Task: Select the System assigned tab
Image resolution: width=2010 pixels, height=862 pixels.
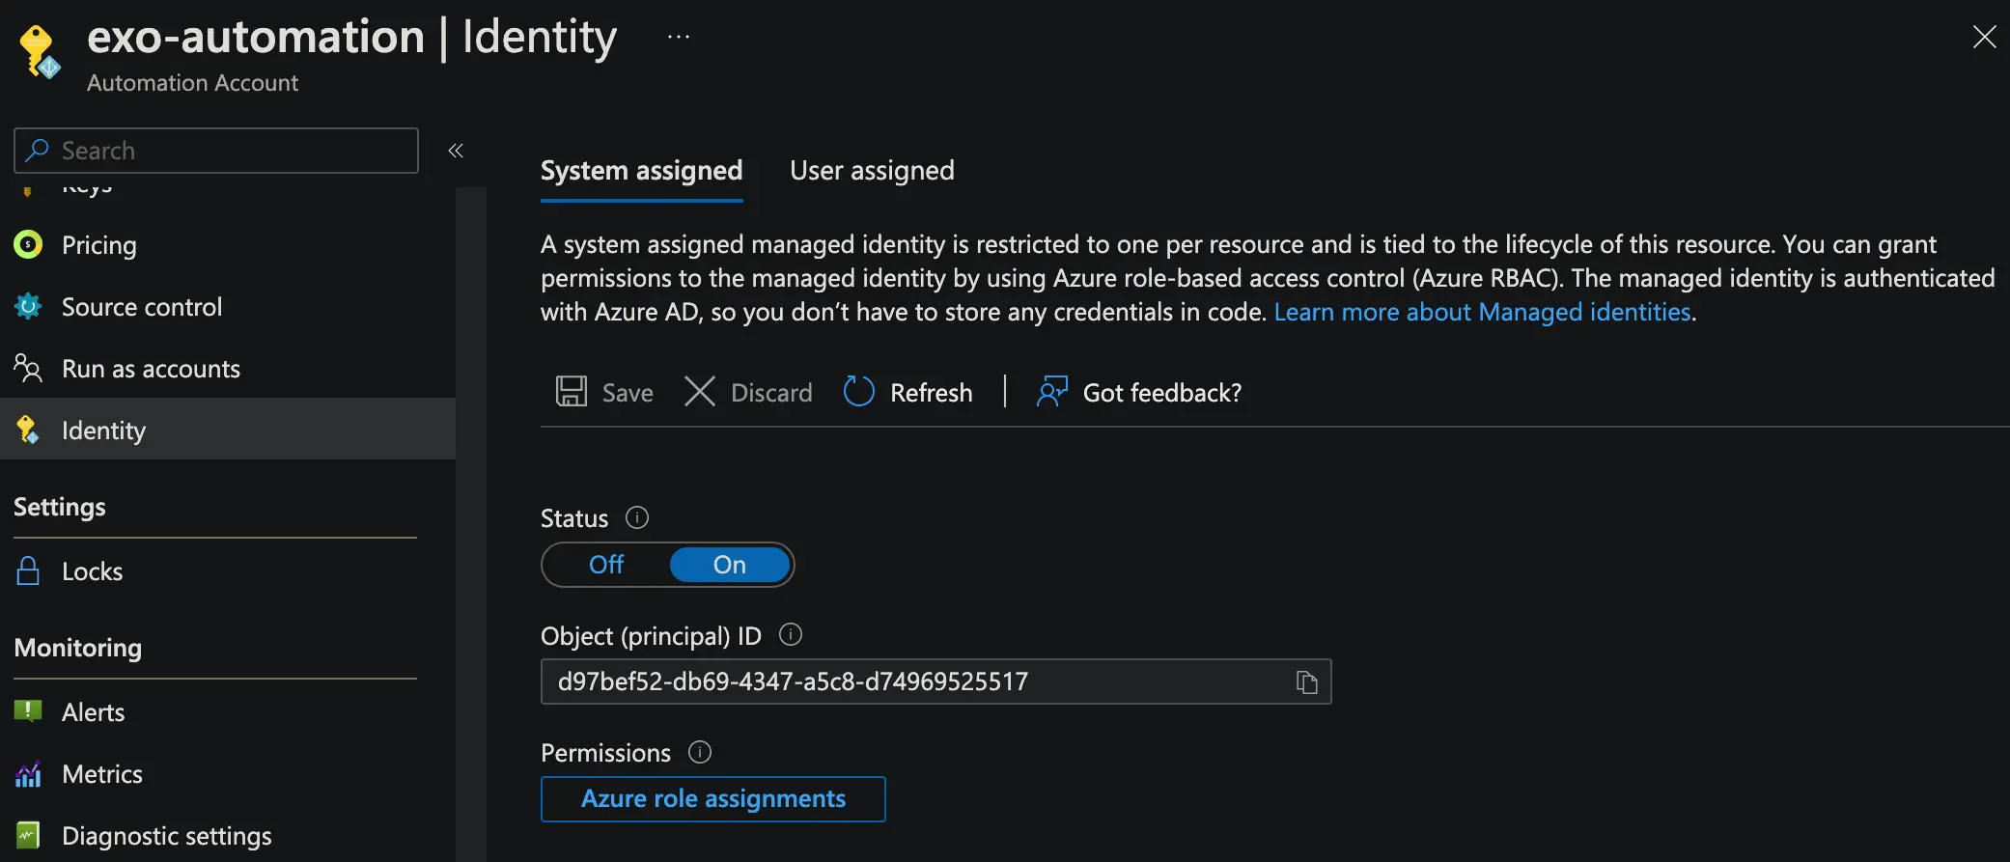Action: 641,171
